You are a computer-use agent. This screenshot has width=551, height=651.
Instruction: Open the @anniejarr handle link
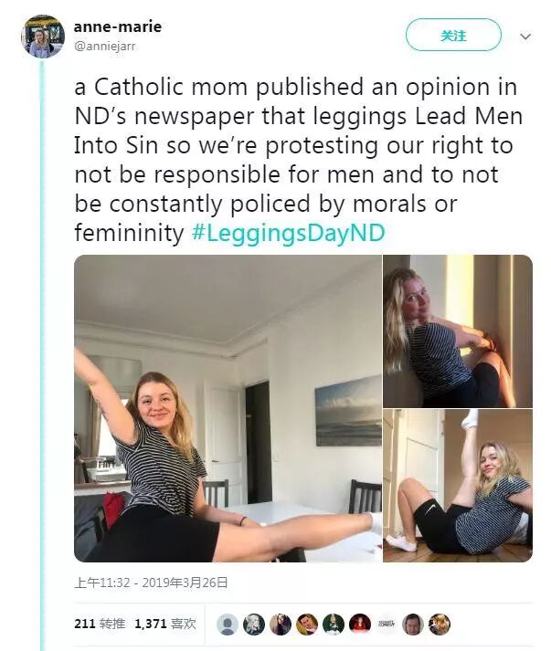pyautogui.click(x=105, y=46)
